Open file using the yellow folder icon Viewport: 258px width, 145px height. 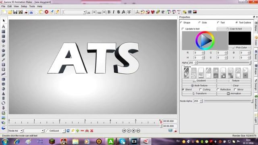10,12
